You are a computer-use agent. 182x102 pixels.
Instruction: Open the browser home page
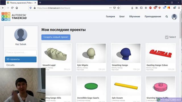17,8
